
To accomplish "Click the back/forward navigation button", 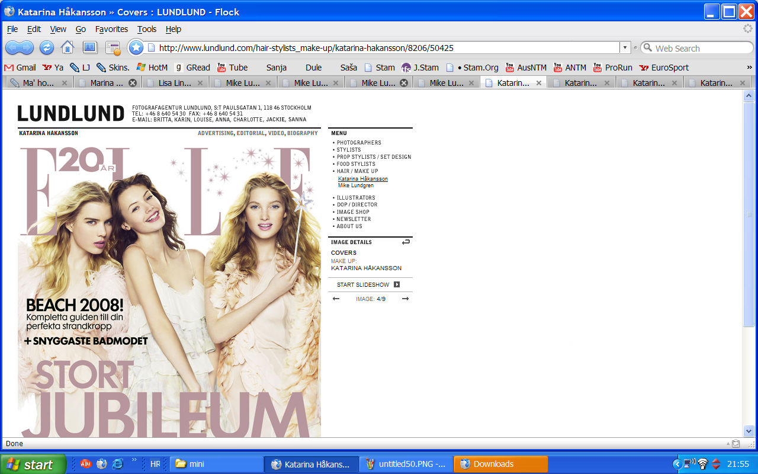I will [20, 48].
